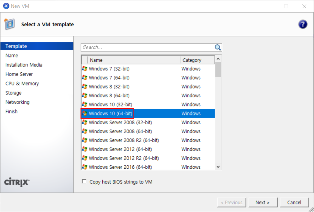Click the blue help question mark icon
This screenshot has width=314, height=212.
pyautogui.click(x=302, y=24)
